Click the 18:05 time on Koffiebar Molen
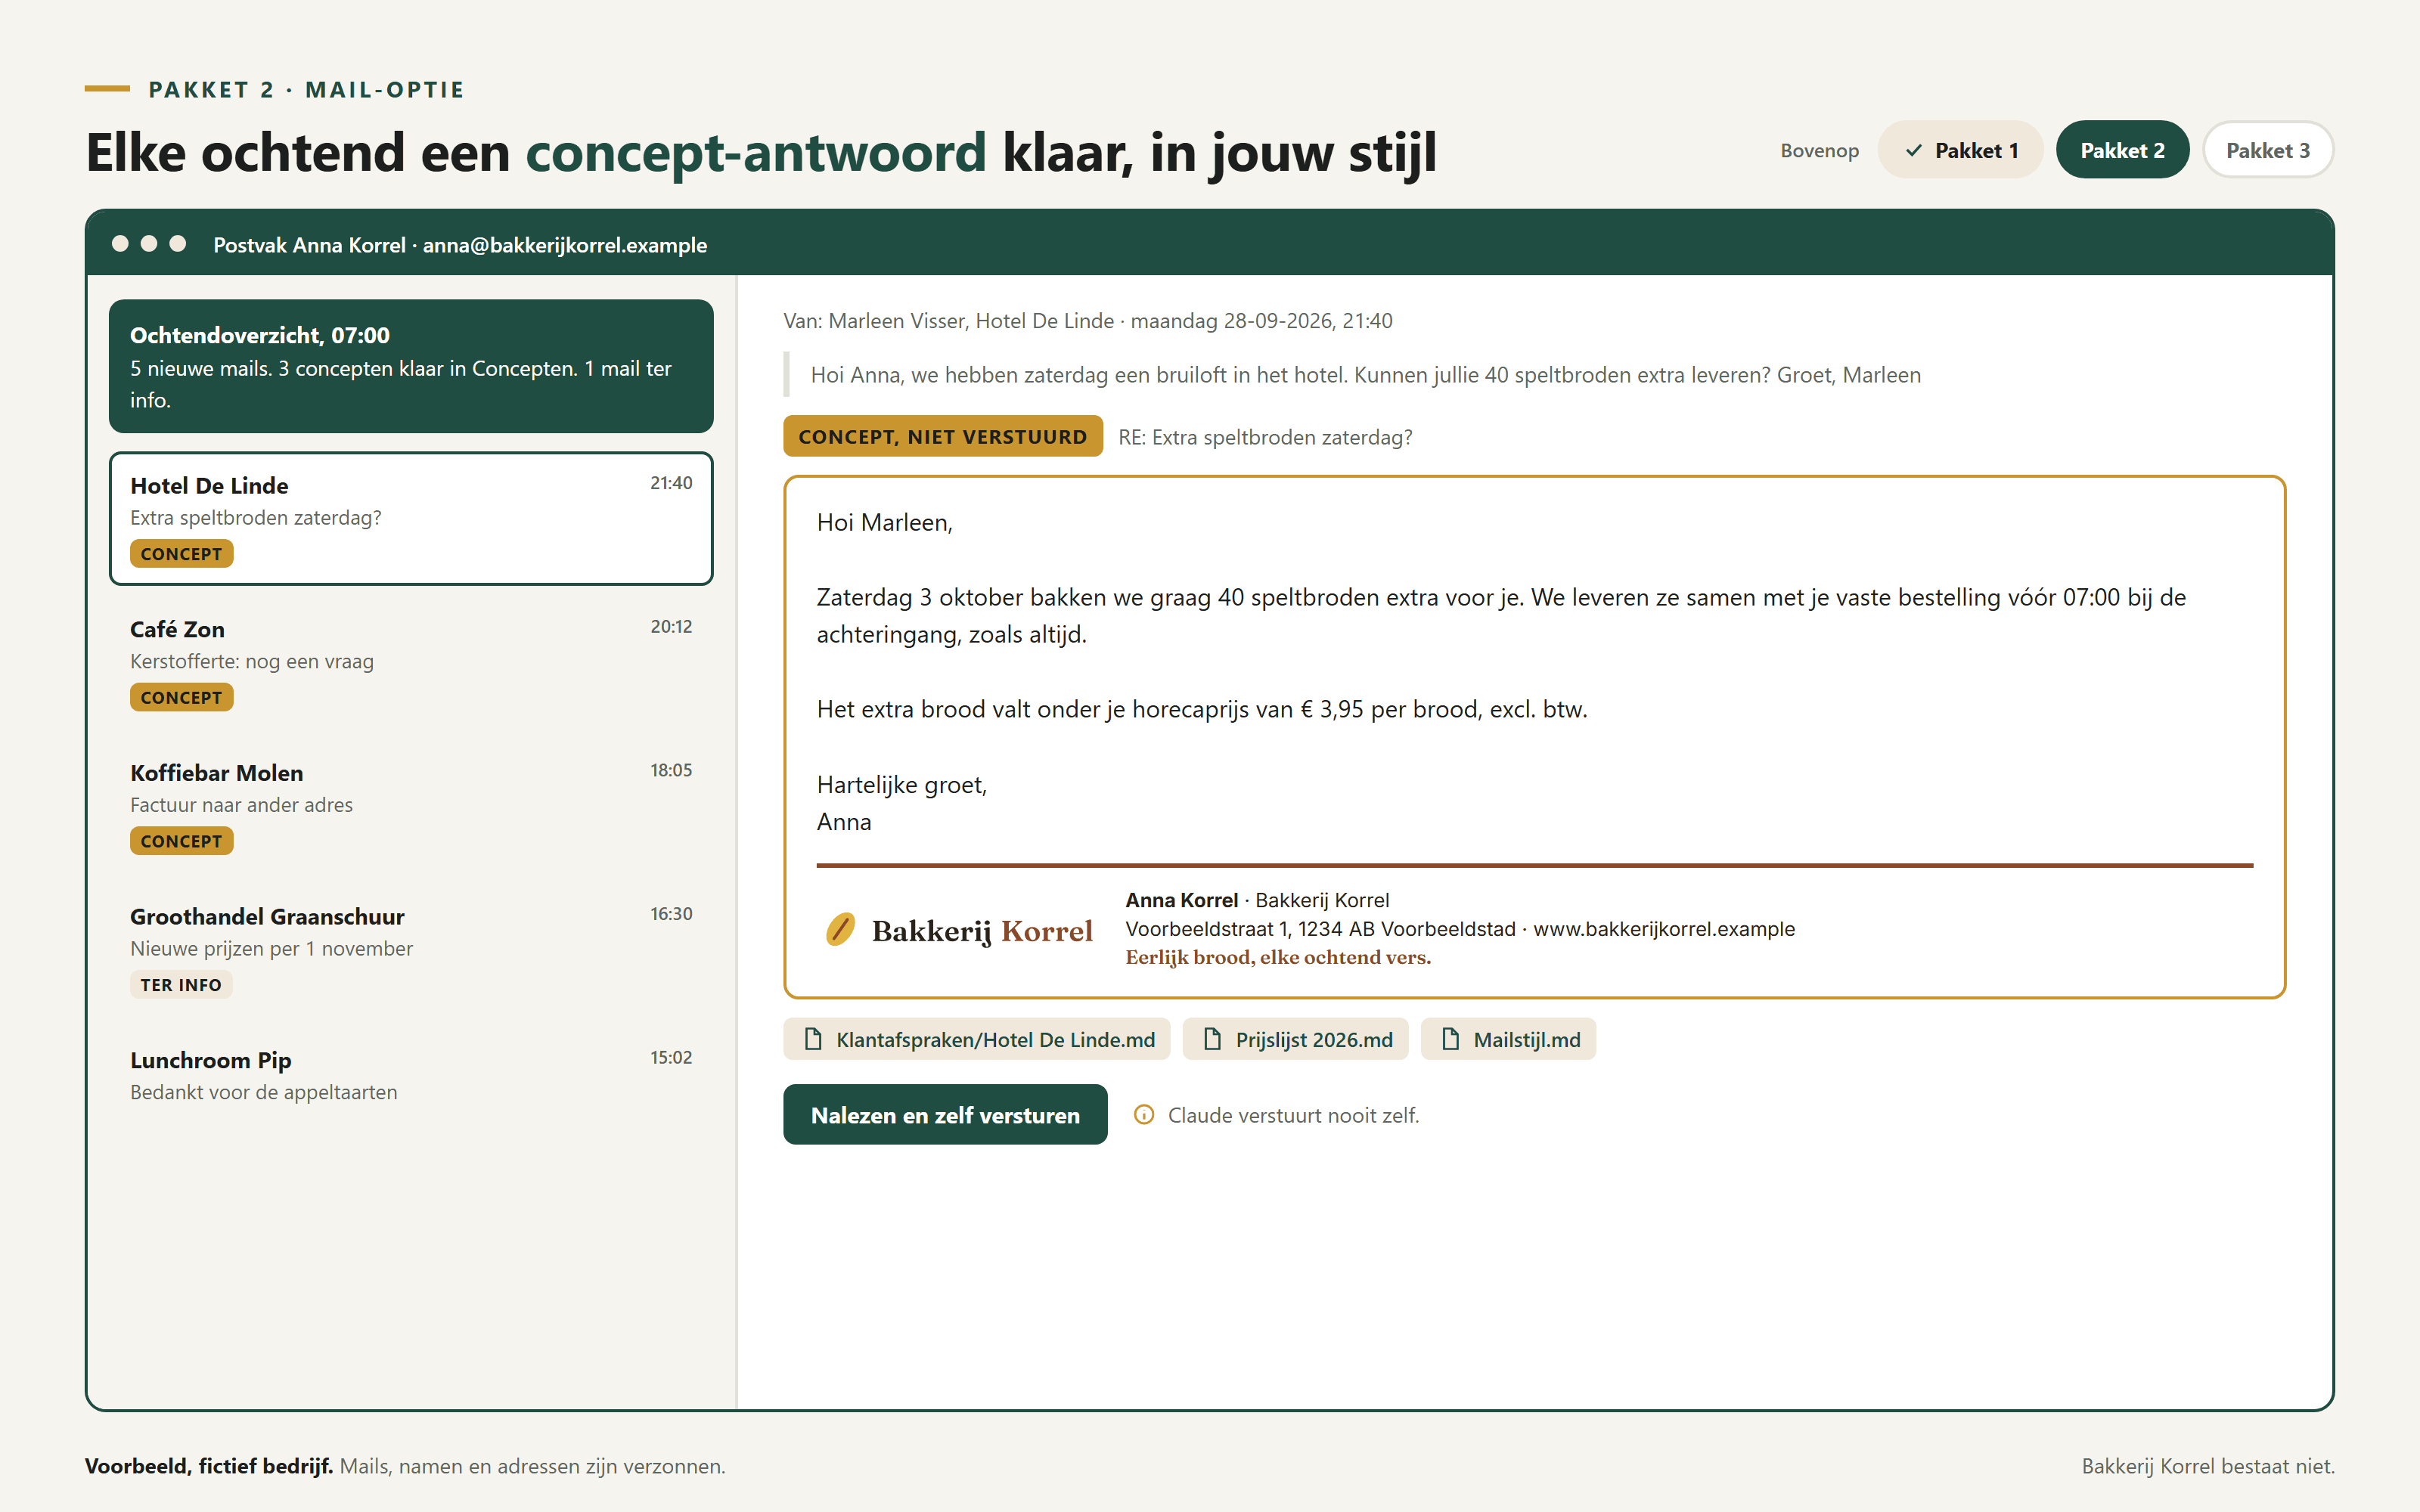Viewport: 2420px width, 1512px height. [671, 771]
